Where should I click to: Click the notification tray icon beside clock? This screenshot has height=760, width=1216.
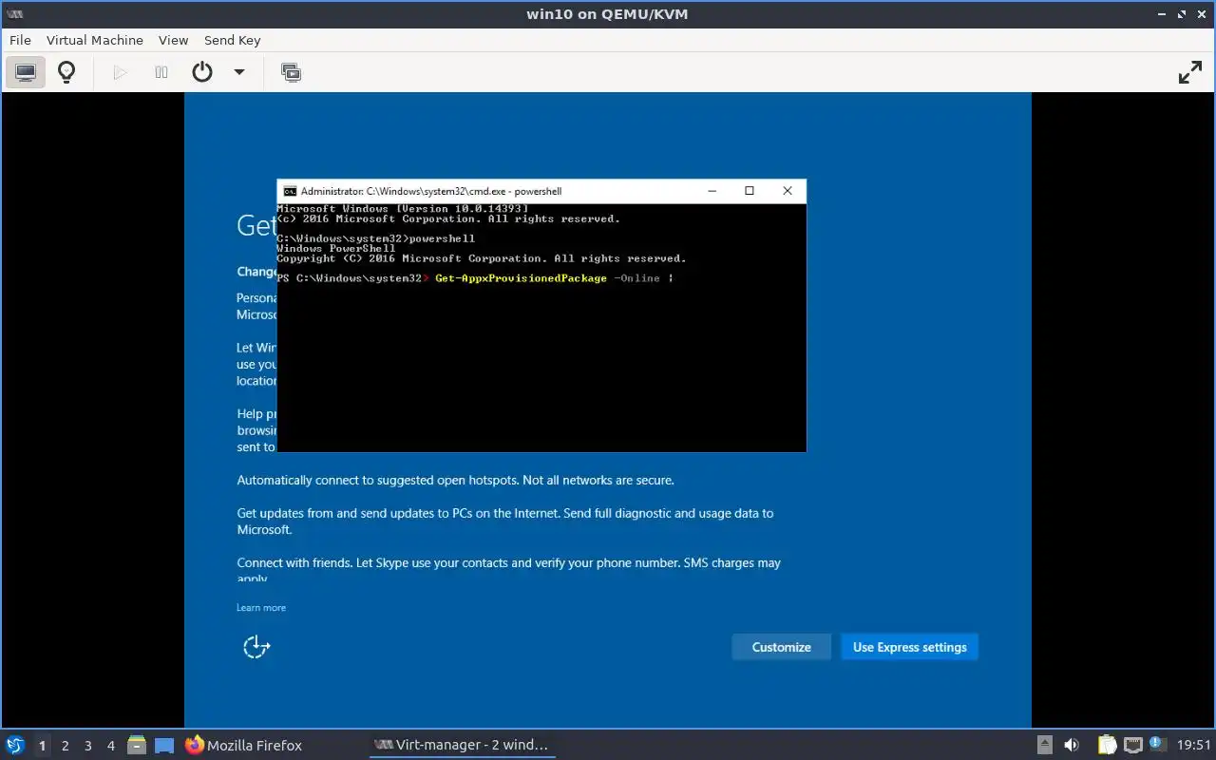pos(1157,744)
